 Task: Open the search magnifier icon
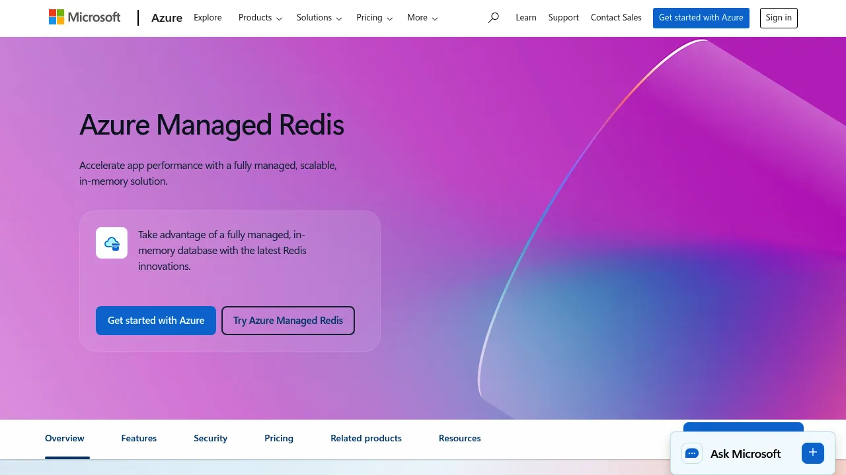click(493, 18)
